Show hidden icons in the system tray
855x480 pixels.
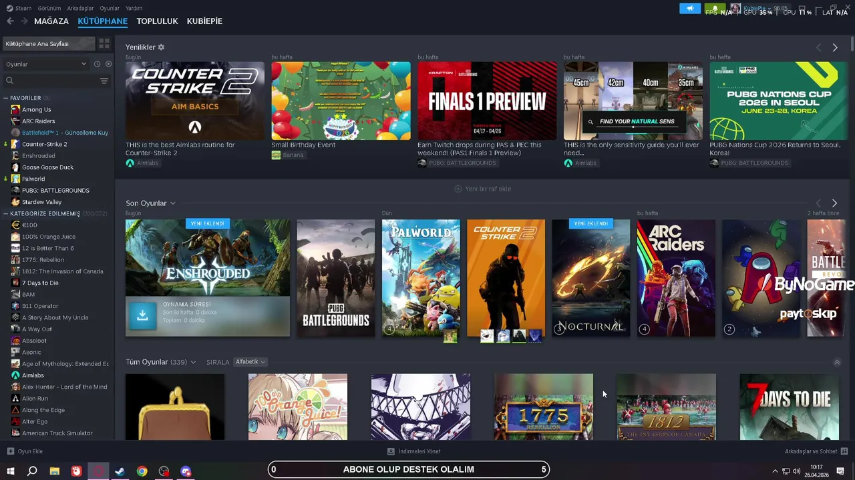point(775,471)
